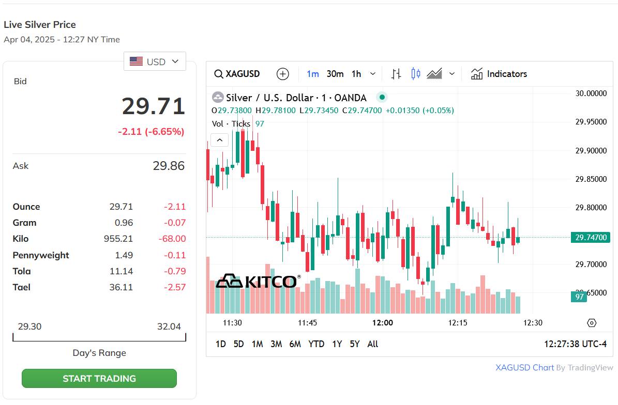
Task: Click the ask price 29.86
Action: [x=169, y=166]
